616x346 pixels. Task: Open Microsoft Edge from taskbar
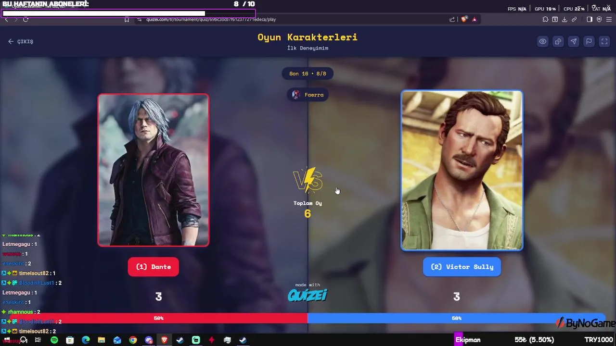tap(86, 340)
